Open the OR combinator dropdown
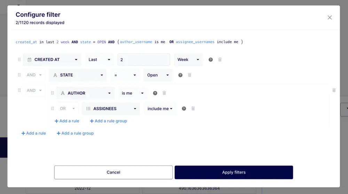348x194 pixels. tap(67, 109)
